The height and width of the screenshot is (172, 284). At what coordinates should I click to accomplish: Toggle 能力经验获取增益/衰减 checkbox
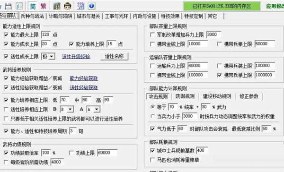(x=6, y=78)
